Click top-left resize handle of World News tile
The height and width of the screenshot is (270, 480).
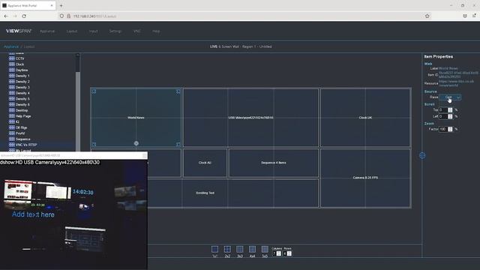click(x=94, y=91)
